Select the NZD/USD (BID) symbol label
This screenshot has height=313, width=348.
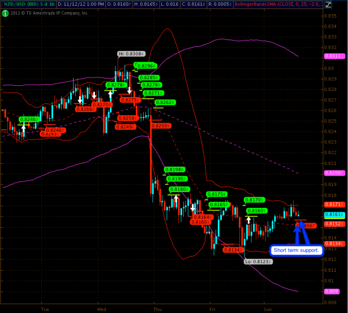(19, 4)
